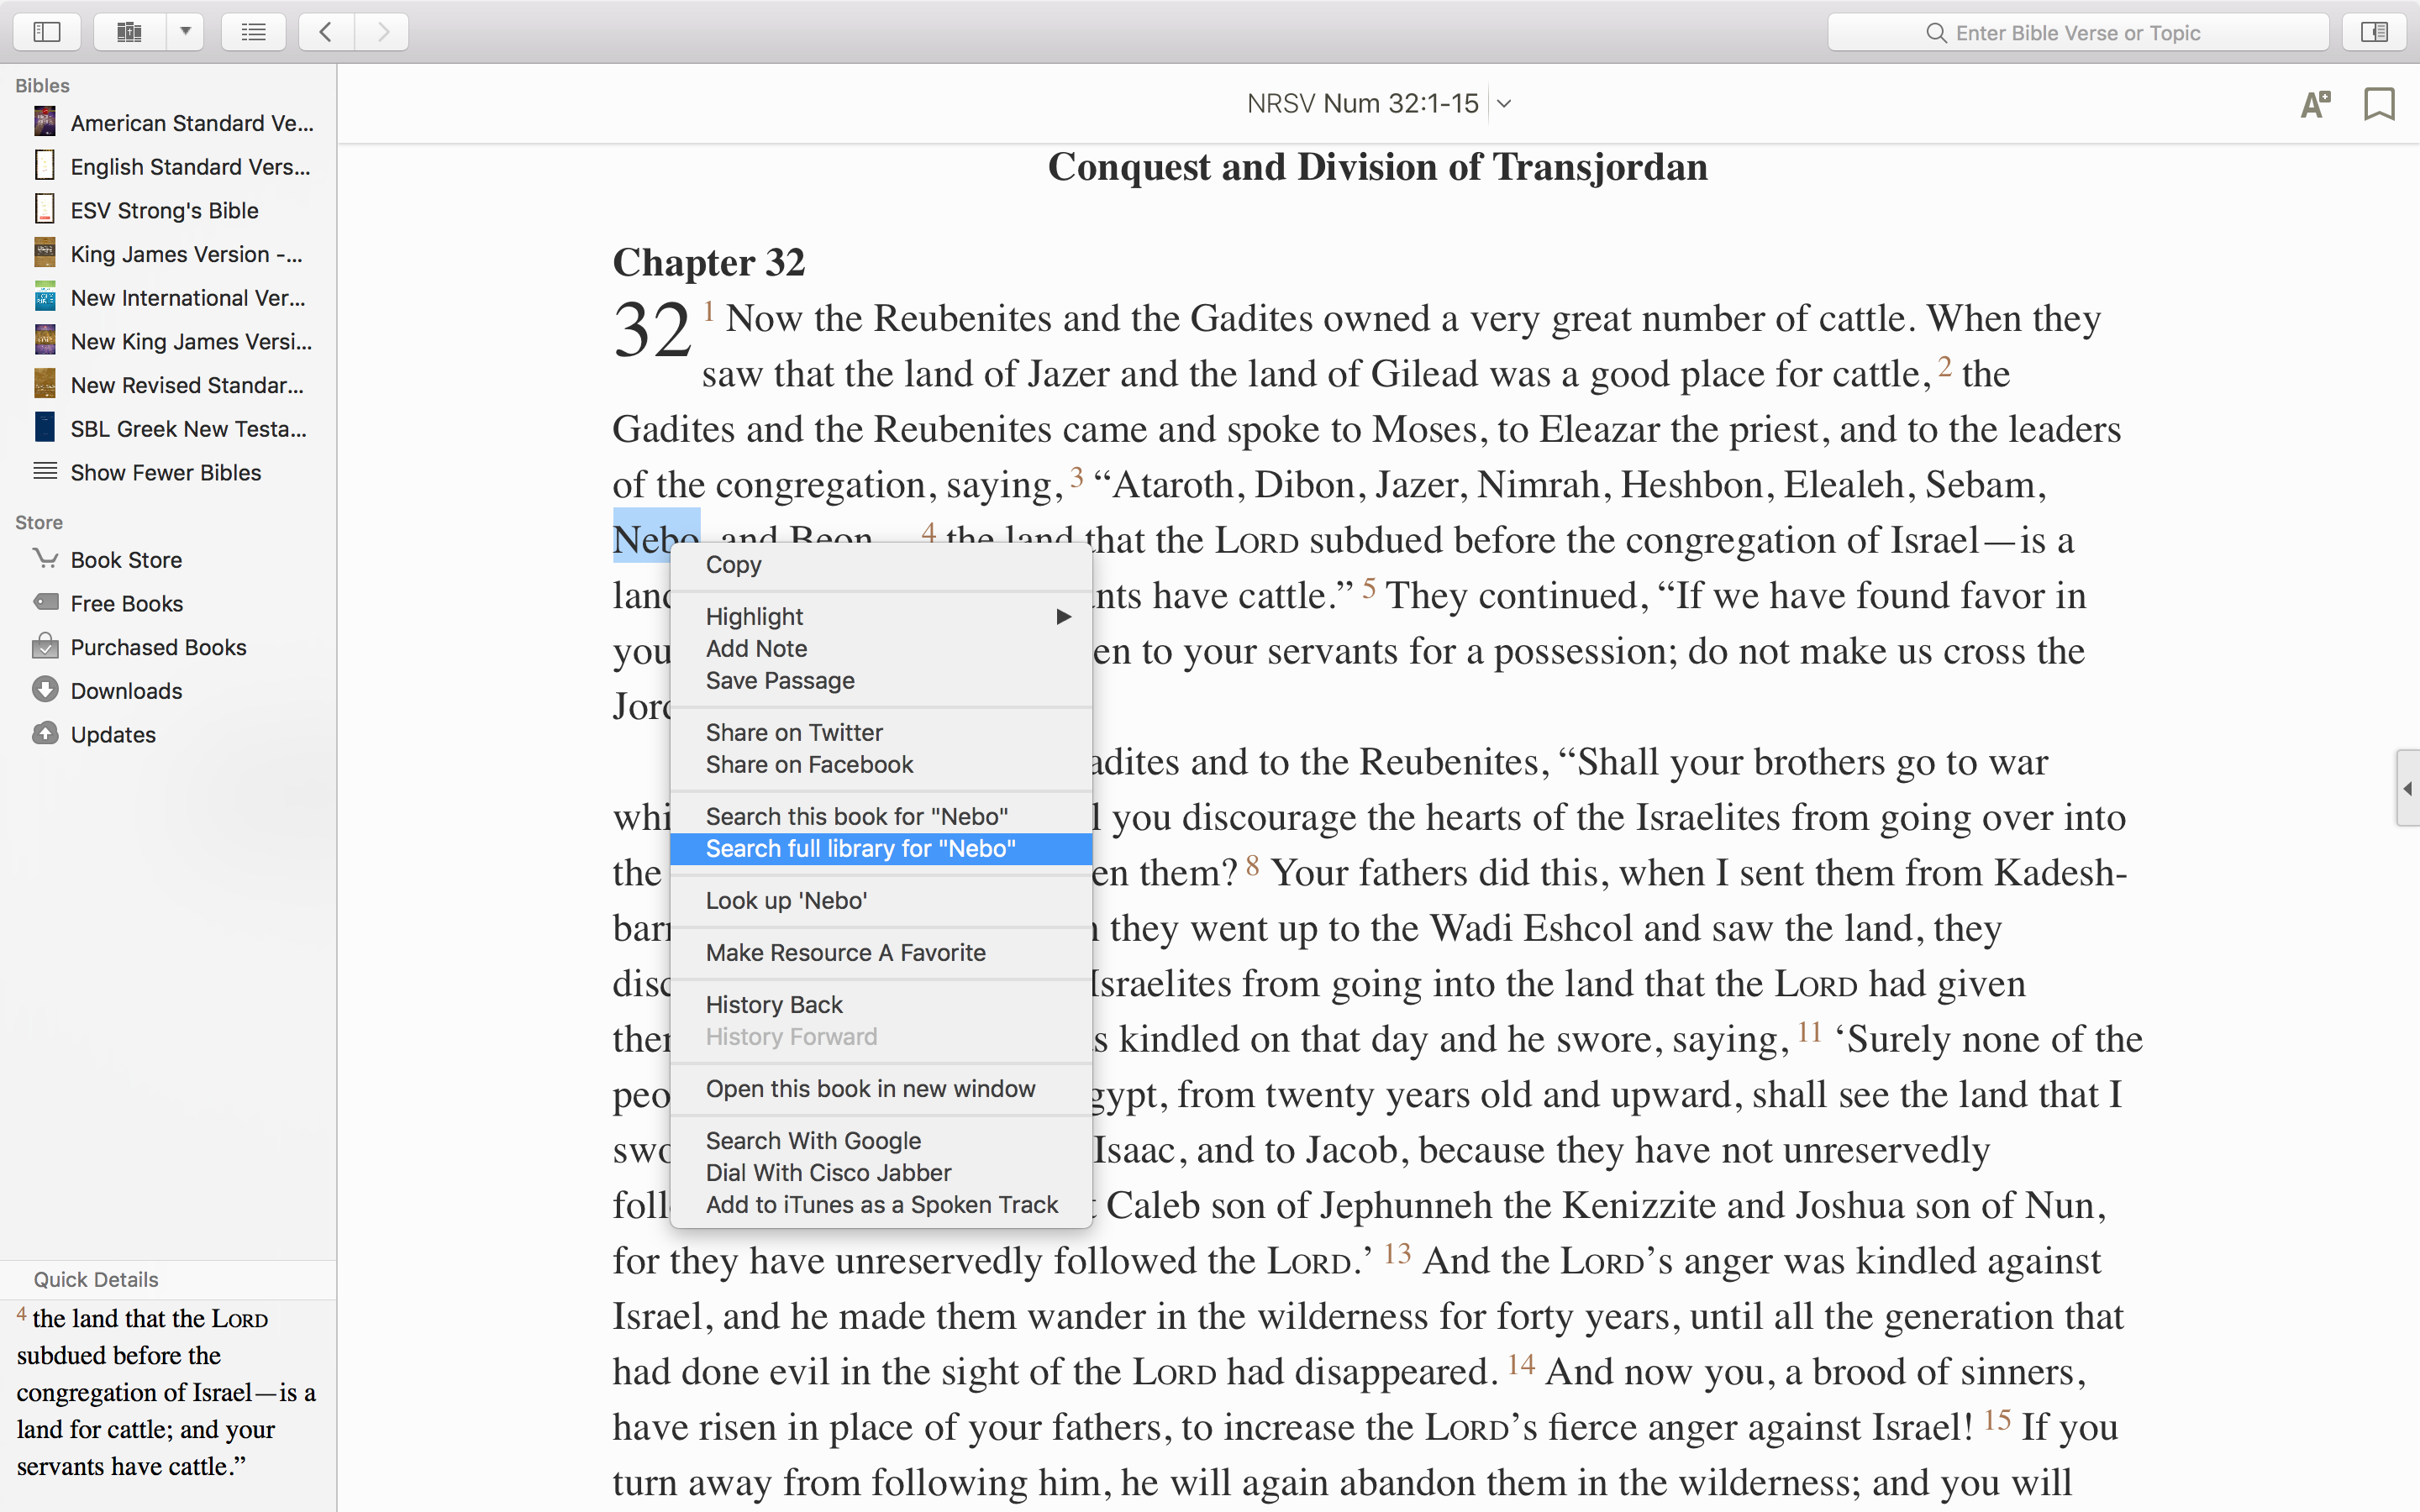Go back with the left chevron
The image size is (2420, 1512).
[x=326, y=32]
